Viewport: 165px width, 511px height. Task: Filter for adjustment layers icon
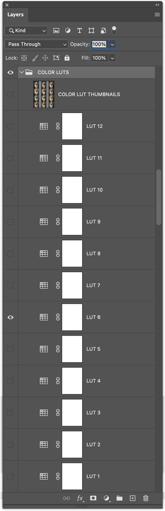coord(68,31)
